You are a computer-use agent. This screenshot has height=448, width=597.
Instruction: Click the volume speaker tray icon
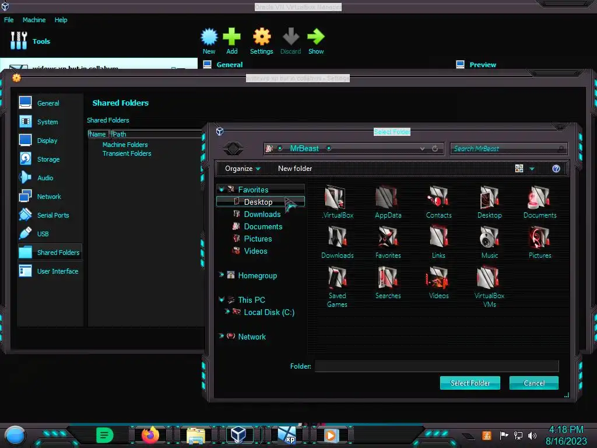(532, 435)
